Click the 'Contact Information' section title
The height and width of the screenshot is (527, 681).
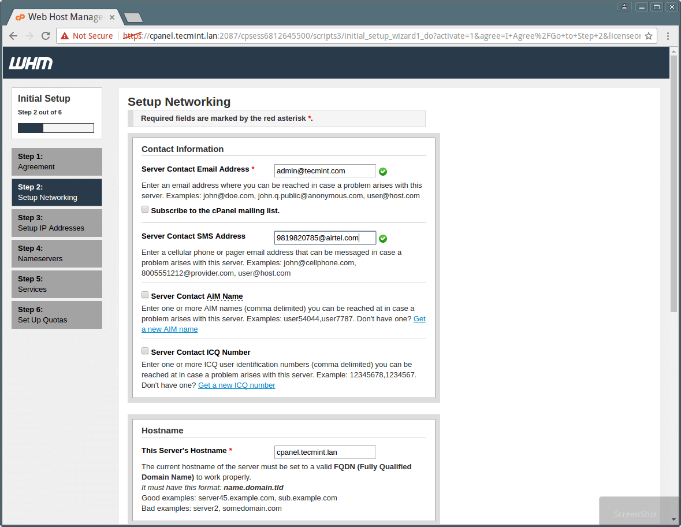pyautogui.click(x=183, y=149)
